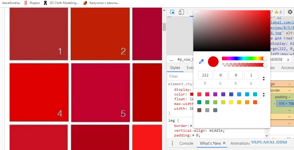Activate the inspect element picker icon

pyautogui.click(x=172, y=12)
